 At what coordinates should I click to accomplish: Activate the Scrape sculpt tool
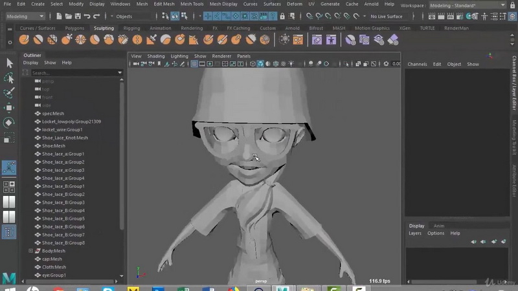point(180,40)
